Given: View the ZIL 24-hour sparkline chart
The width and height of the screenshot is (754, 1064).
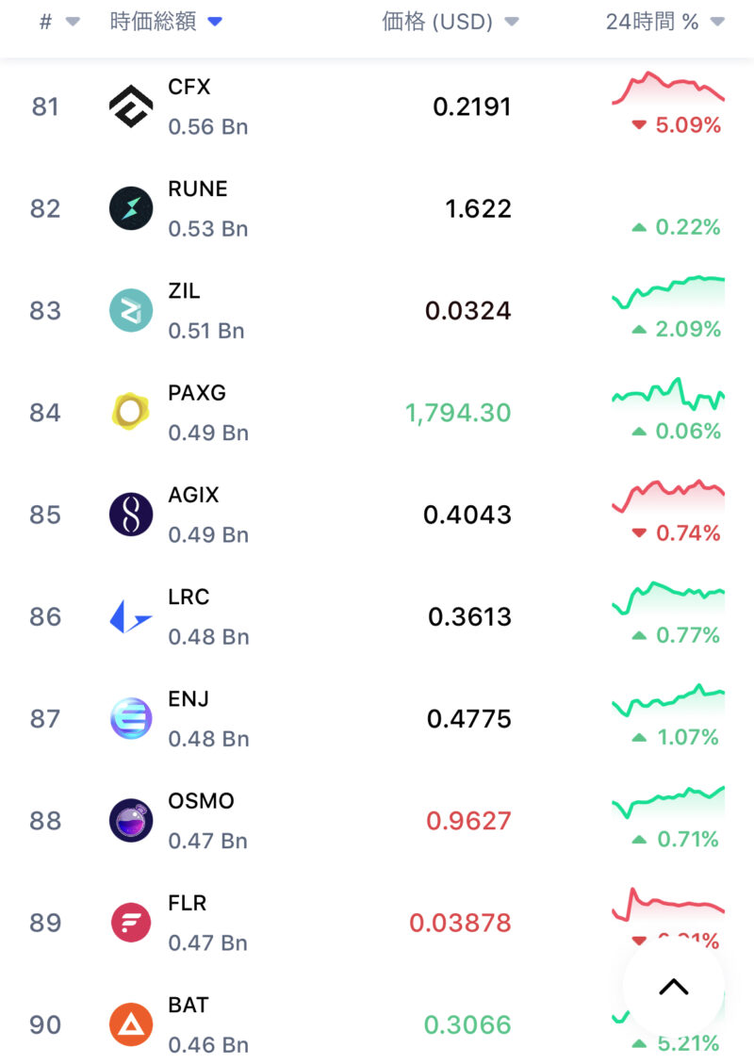Looking at the screenshot, I should (667, 292).
